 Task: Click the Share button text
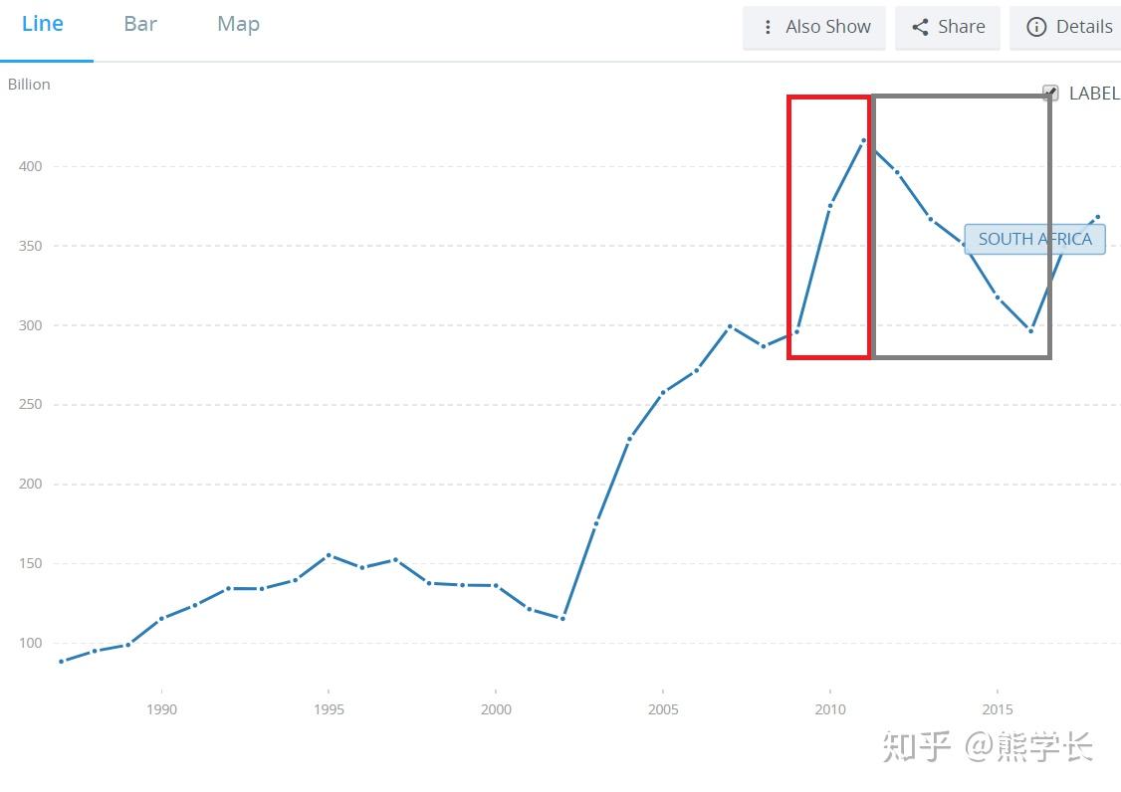pyautogui.click(x=962, y=27)
